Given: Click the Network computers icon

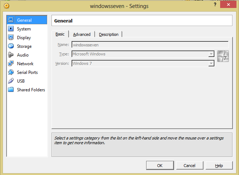Looking at the screenshot, I should 11,63.
